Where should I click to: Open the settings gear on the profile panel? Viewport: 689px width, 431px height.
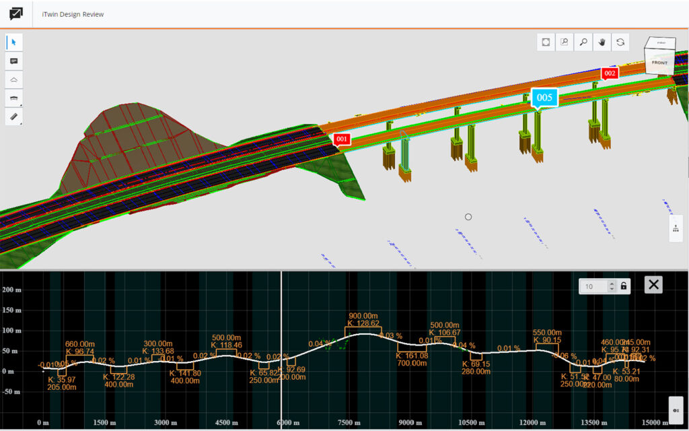(x=675, y=409)
